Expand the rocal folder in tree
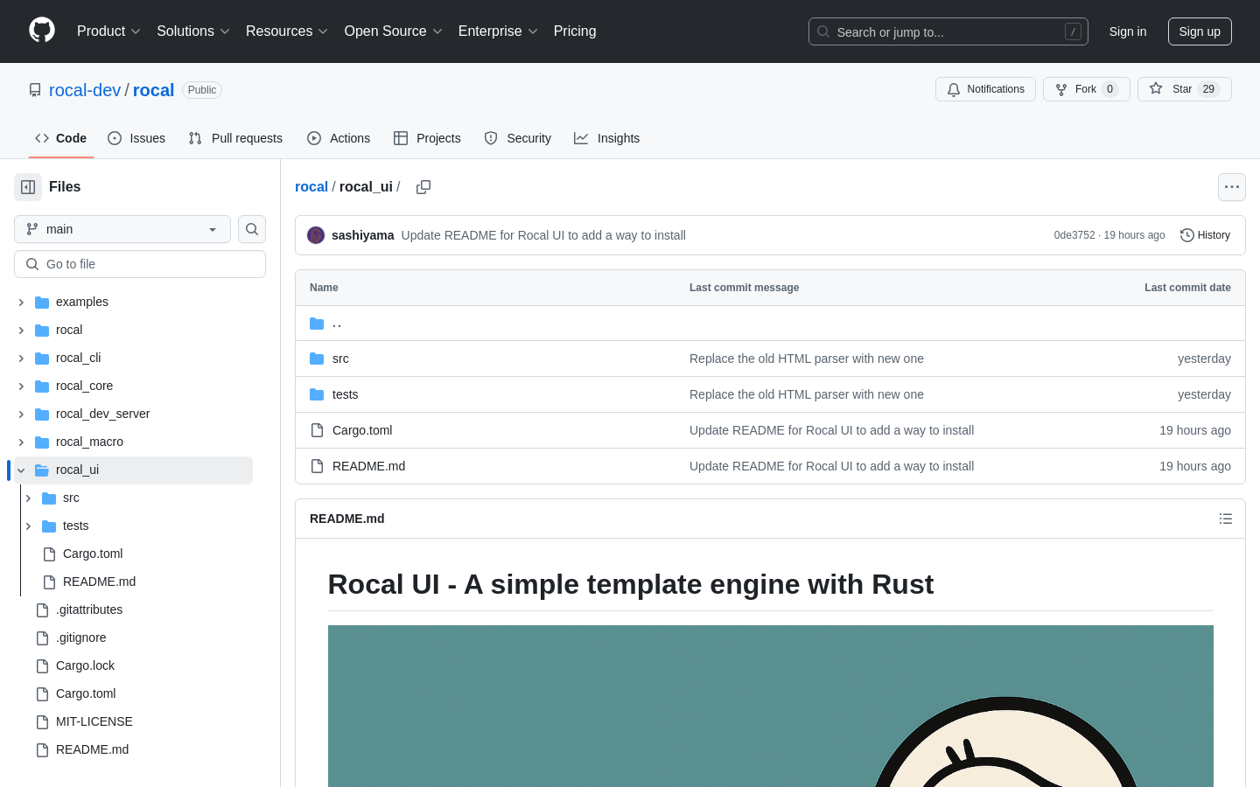 pos(21,330)
